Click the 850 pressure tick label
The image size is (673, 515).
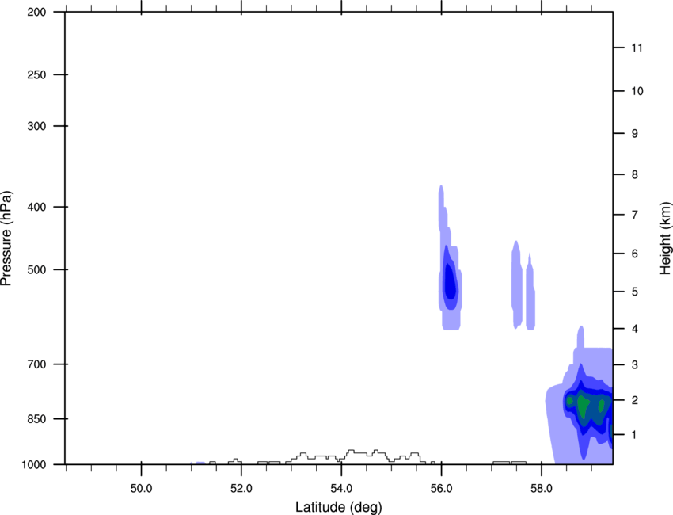click(x=36, y=418)
